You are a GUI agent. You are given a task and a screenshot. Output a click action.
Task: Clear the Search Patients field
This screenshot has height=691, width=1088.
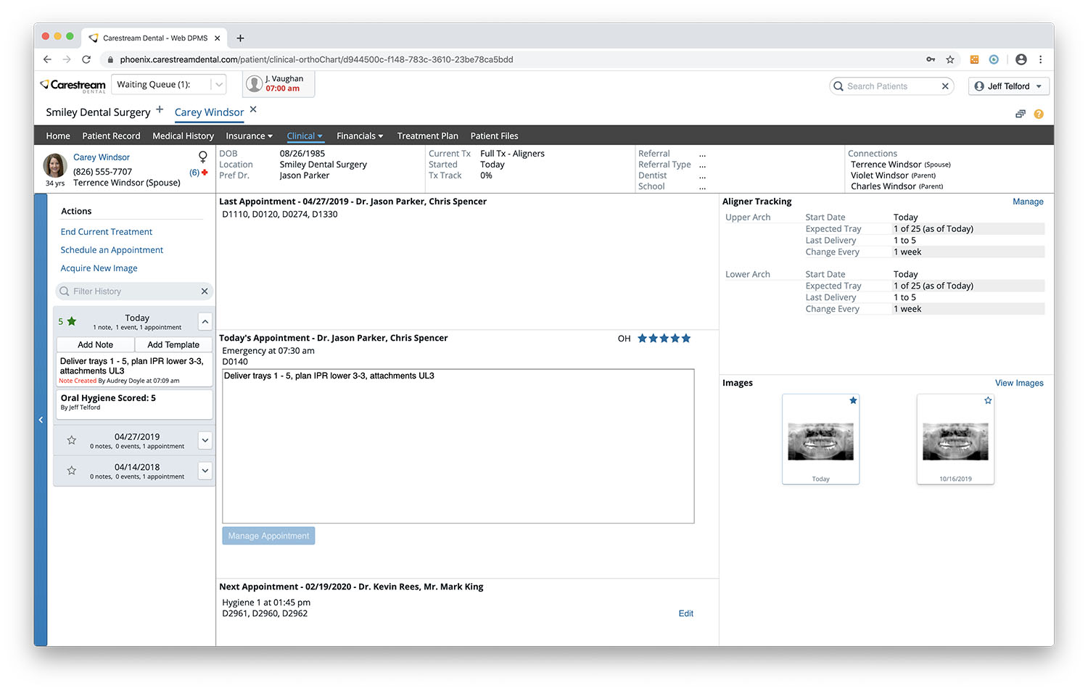point(945,86)
